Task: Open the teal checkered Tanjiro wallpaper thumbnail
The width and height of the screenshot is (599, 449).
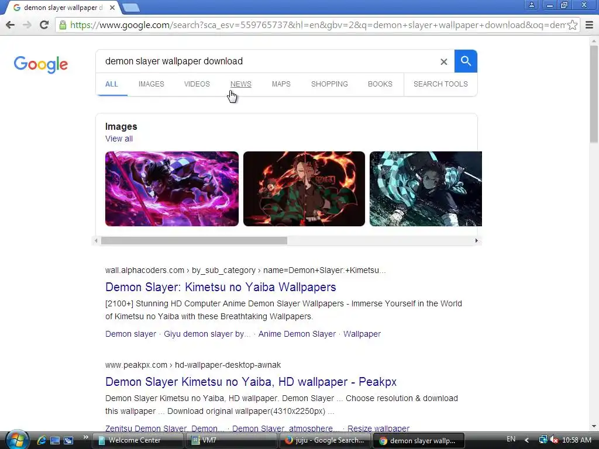Action: (426, 189)
